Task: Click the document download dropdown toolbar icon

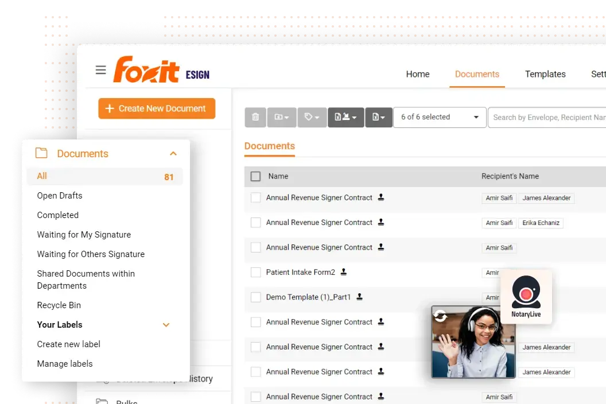Action: pos(379,117)
